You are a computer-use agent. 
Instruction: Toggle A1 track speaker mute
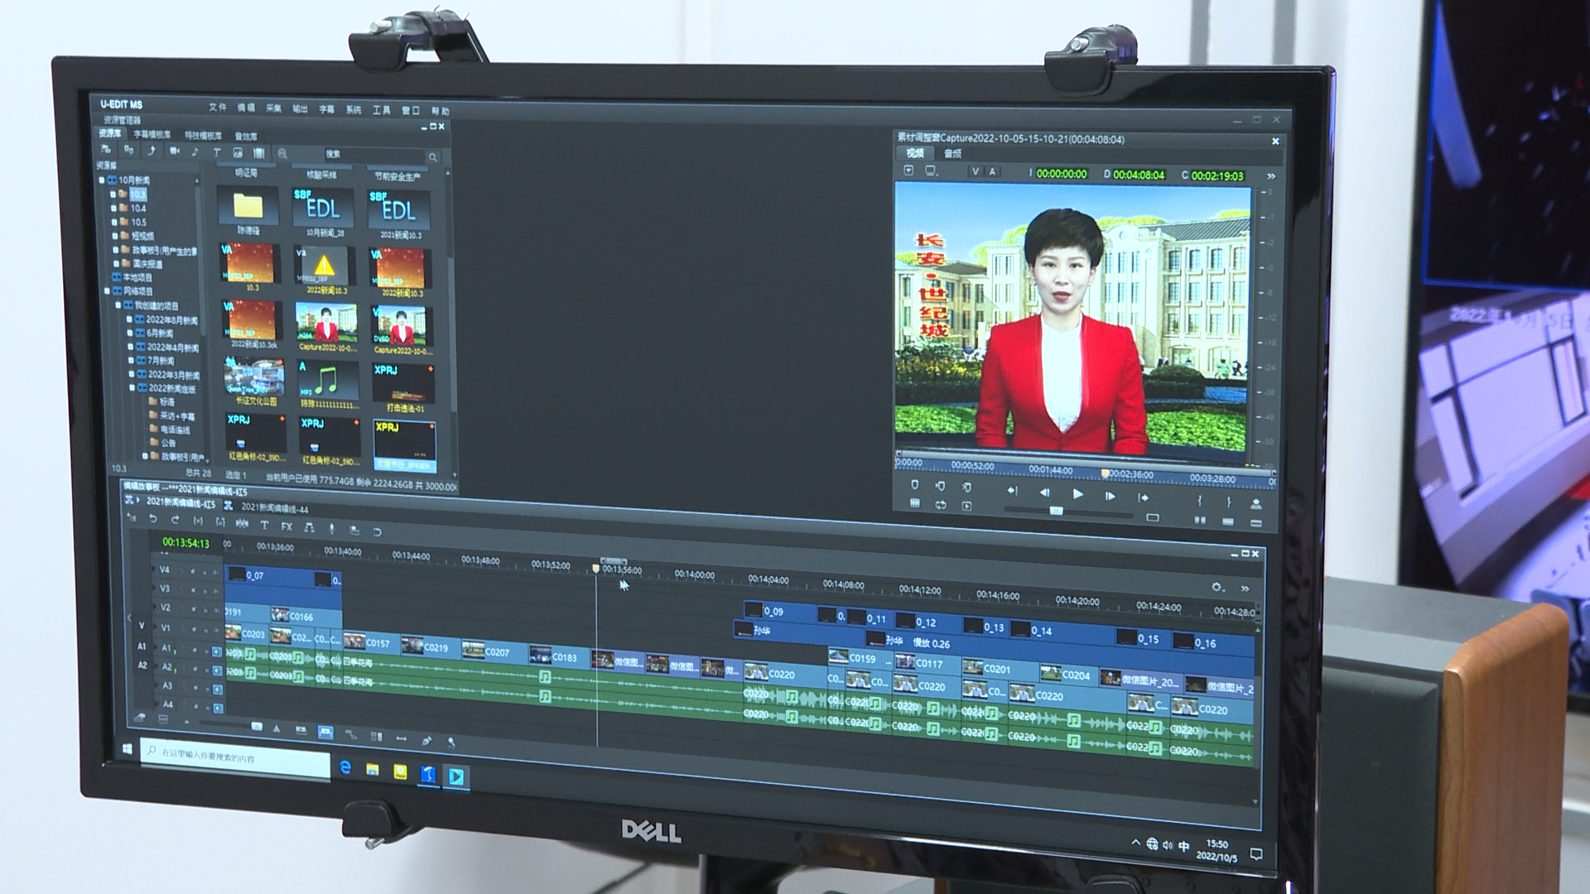pos(218,651)
